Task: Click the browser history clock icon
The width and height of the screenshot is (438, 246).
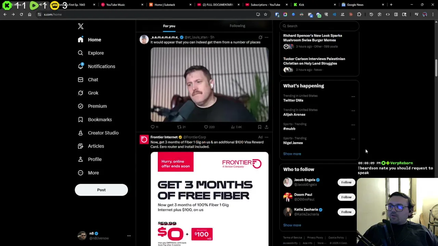Action: [371, 14]
